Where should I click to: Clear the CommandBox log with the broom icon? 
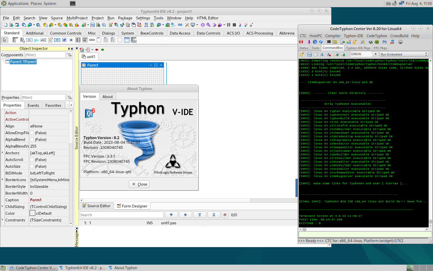302,54
